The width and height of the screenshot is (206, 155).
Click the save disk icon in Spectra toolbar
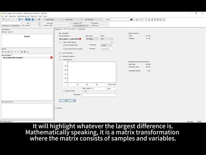click(x=8, y=52)
